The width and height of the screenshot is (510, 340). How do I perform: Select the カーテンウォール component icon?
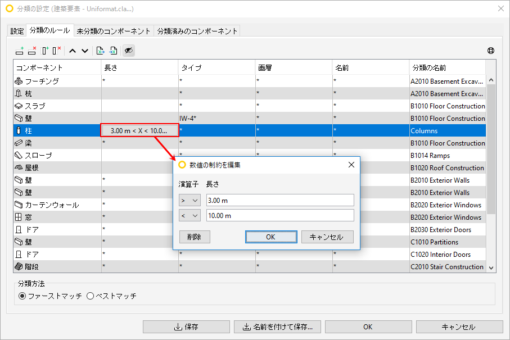tap(19, 205)
